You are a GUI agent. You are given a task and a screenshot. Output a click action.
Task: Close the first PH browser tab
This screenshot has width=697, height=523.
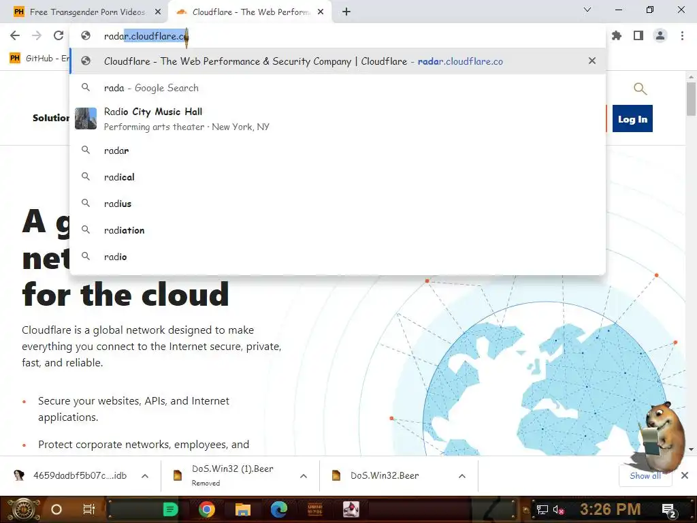tap(158, 12)
